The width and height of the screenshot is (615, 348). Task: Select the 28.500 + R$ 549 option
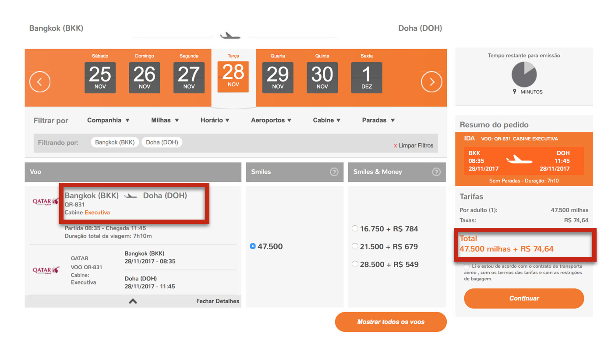[355, 264]
